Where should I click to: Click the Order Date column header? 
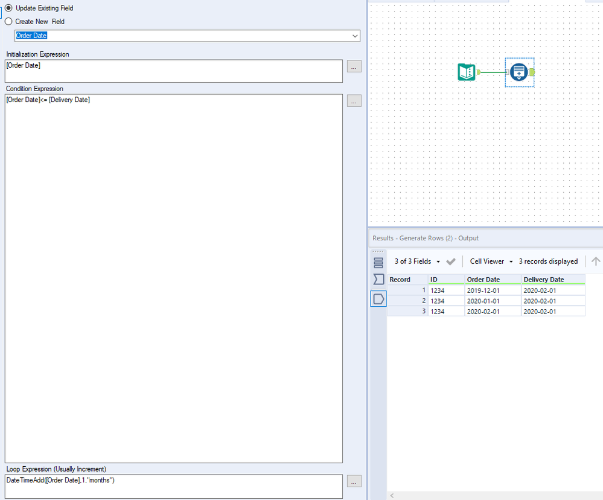[493, 280]
